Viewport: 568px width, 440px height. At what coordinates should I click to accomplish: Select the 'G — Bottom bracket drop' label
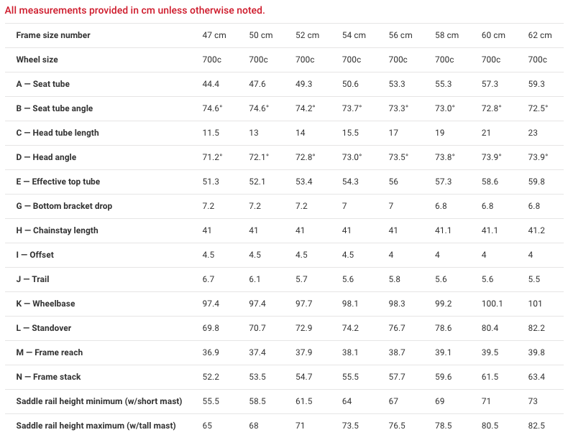[64, 206]
